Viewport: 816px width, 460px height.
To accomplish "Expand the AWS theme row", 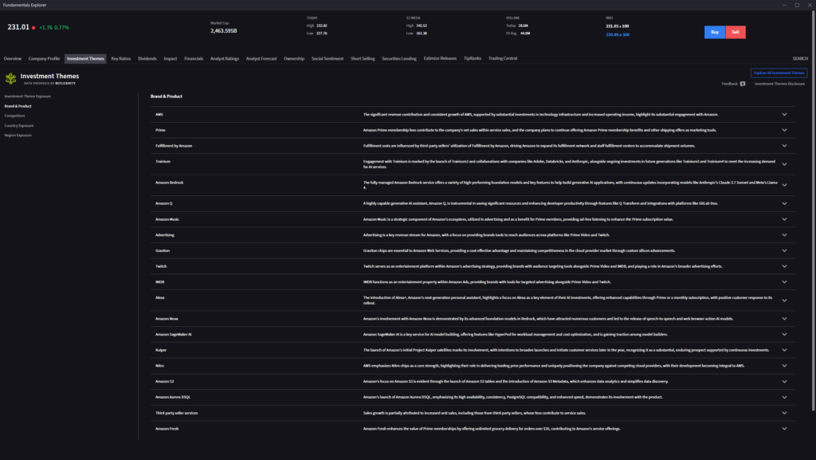I will pyautogui.click(x=784, y=114).
